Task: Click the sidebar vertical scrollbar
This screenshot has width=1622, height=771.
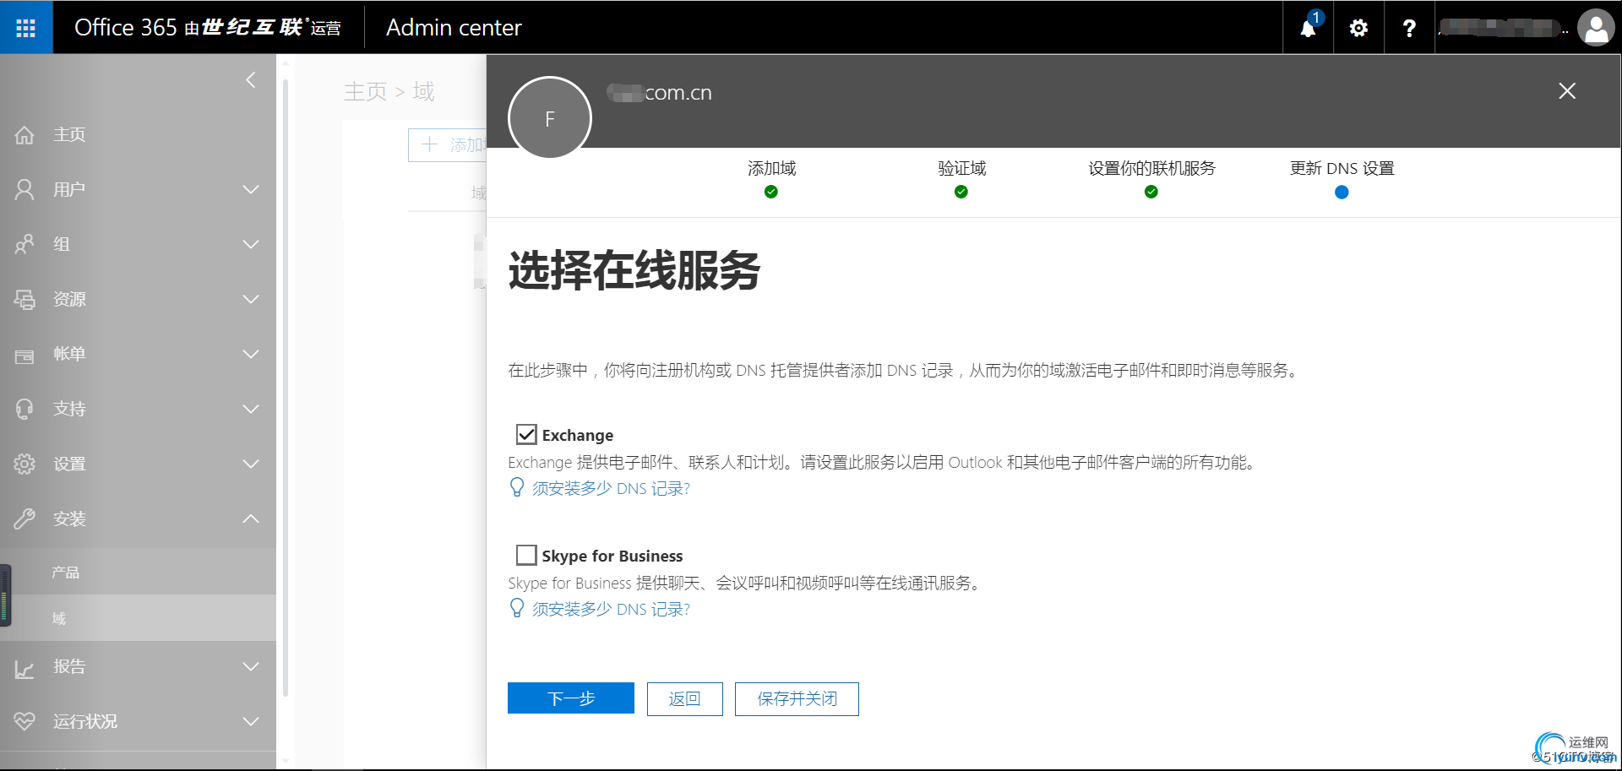Action: pos(286,388)
